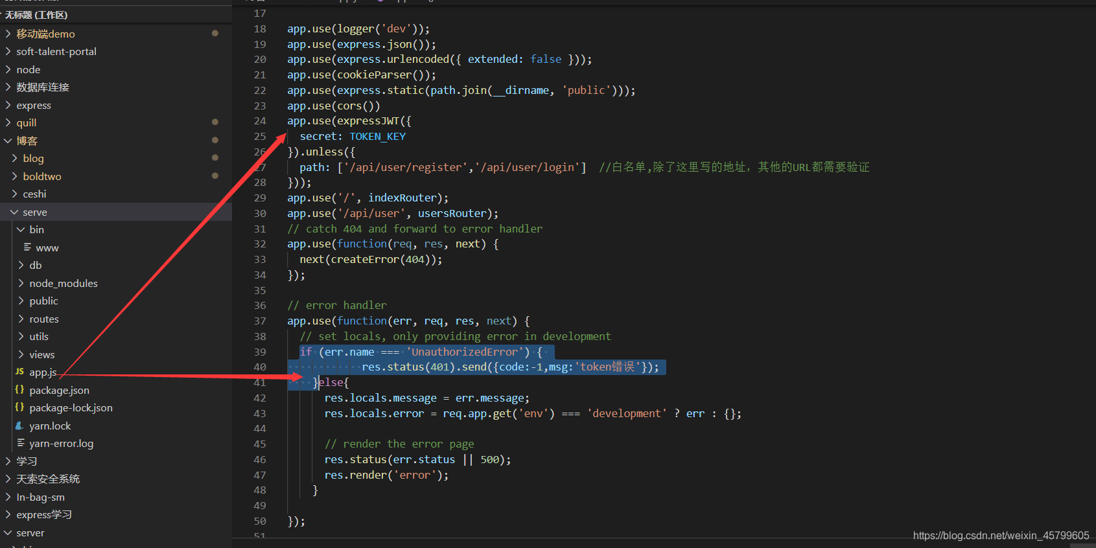Open package-lock.json file
Screen dimensions: 1096x548
[71, 407]
